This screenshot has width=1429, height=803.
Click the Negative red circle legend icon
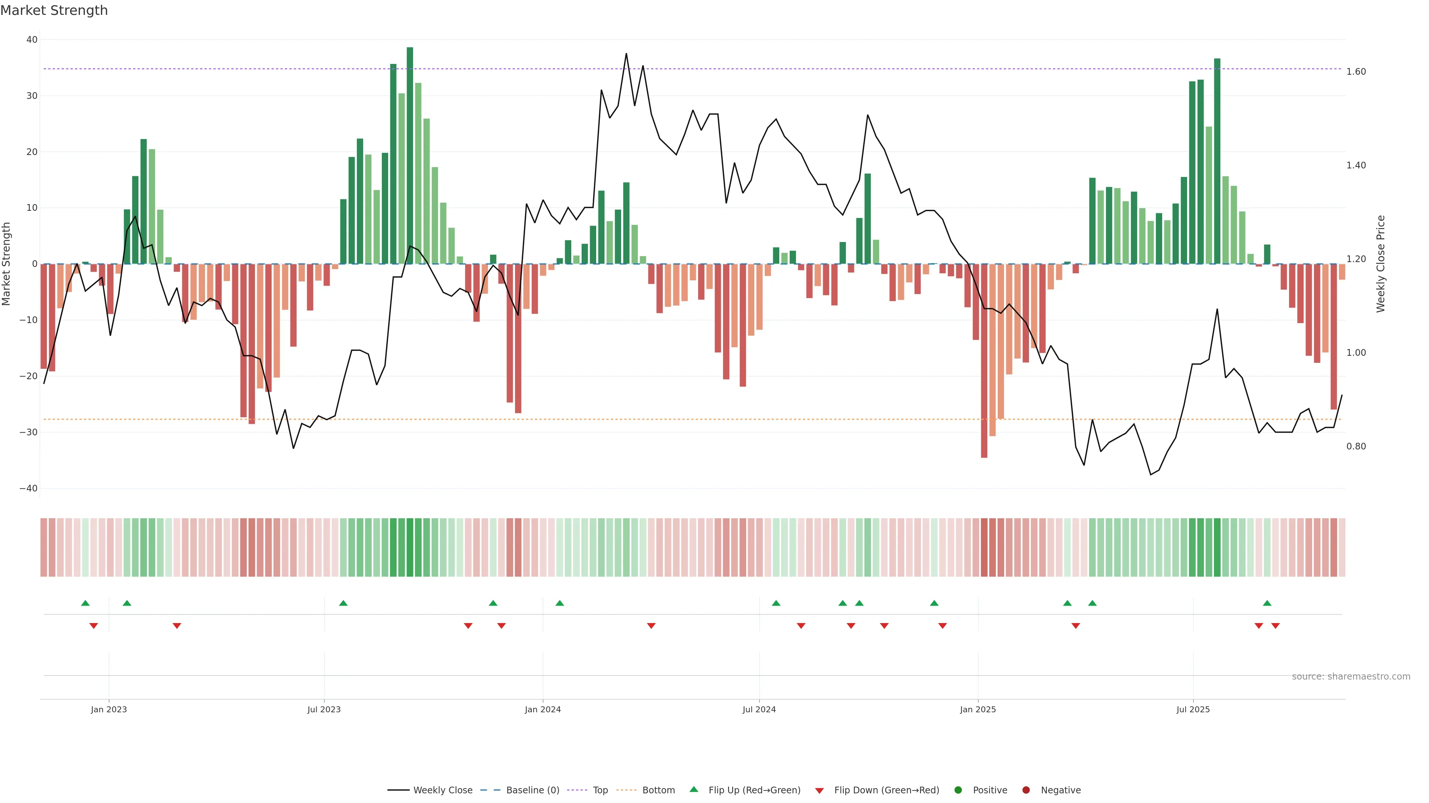(1026, 790)
